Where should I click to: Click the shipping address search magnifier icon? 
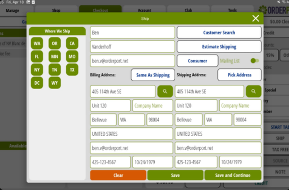[x=253, y=91]
